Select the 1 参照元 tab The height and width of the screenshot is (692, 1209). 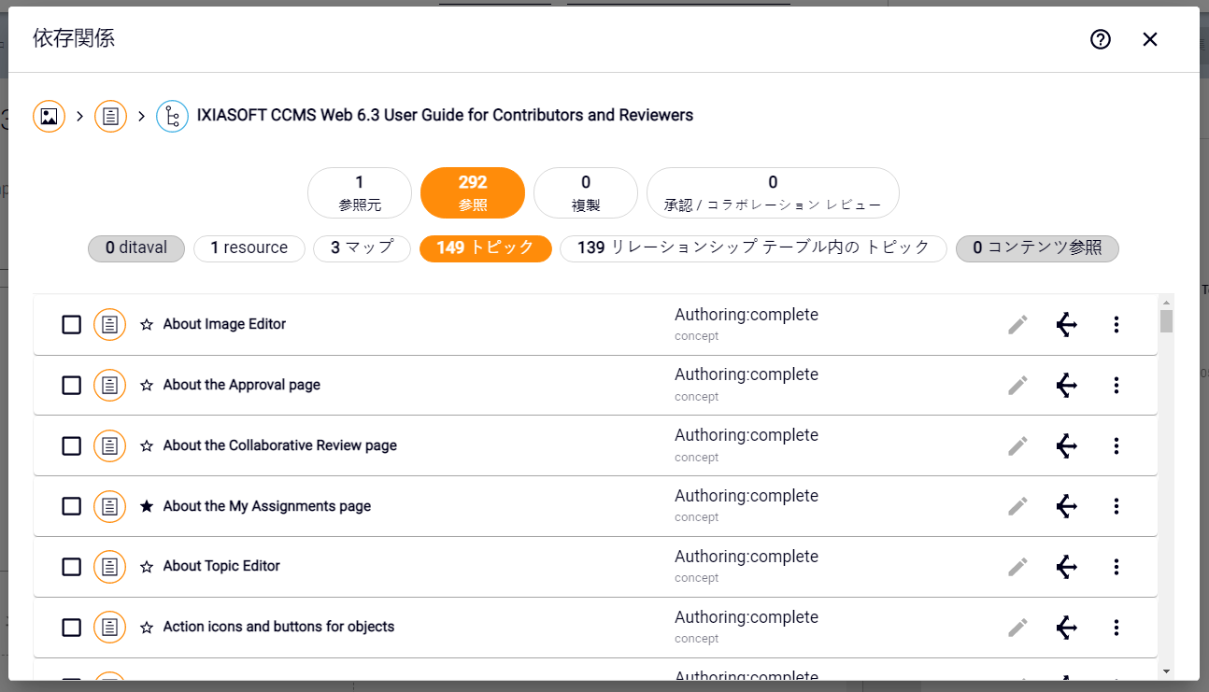point(360,192)
